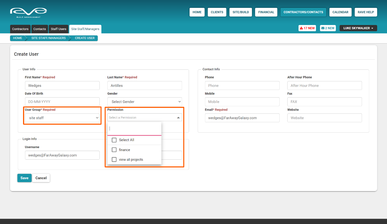Check the Select All permission box
This screenshot has height=224, width=387.
click(114, 140)
